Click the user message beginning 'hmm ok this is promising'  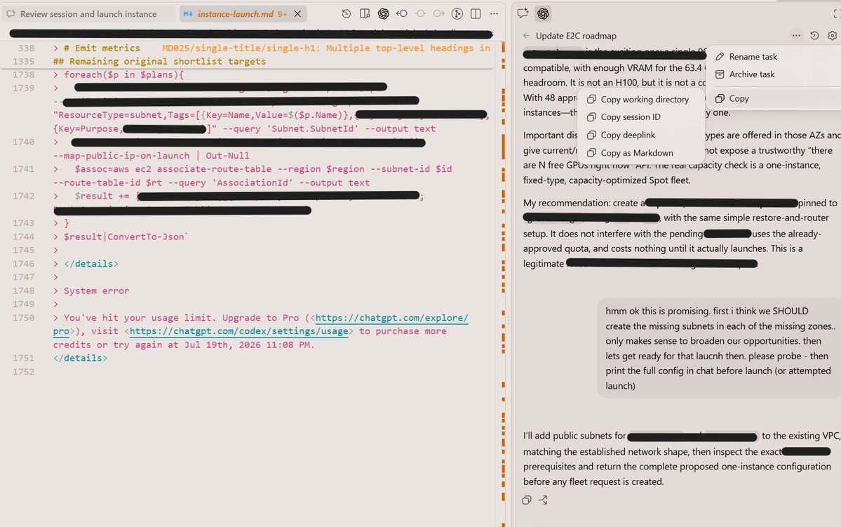tap(720, 348)
